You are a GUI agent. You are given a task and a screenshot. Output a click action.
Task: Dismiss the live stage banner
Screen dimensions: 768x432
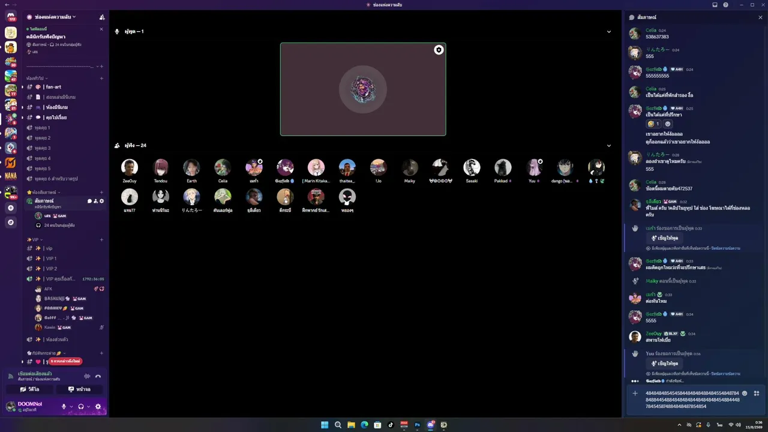click(101, 29)
